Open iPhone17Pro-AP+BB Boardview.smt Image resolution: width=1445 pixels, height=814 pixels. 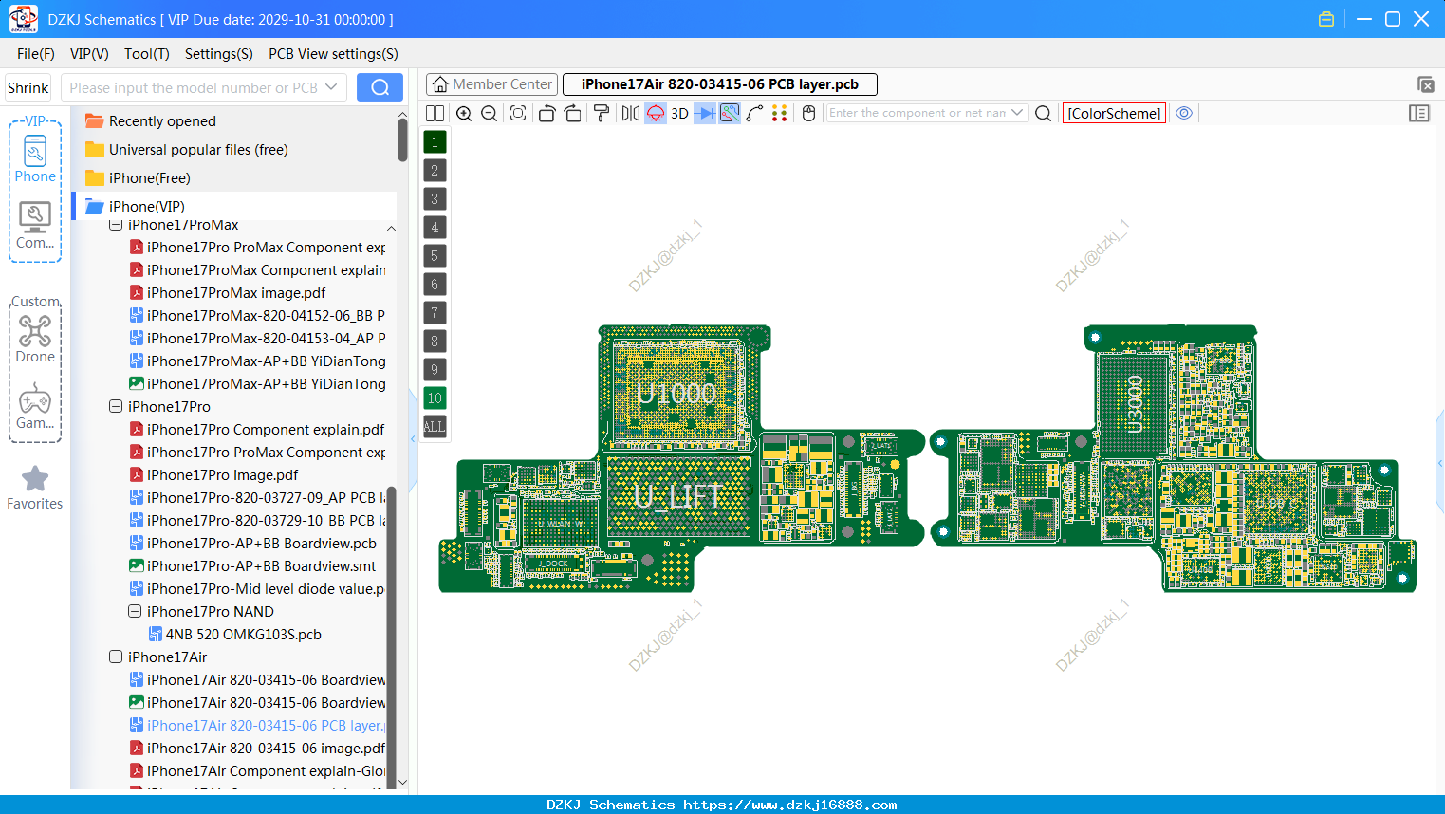point(261,566)
